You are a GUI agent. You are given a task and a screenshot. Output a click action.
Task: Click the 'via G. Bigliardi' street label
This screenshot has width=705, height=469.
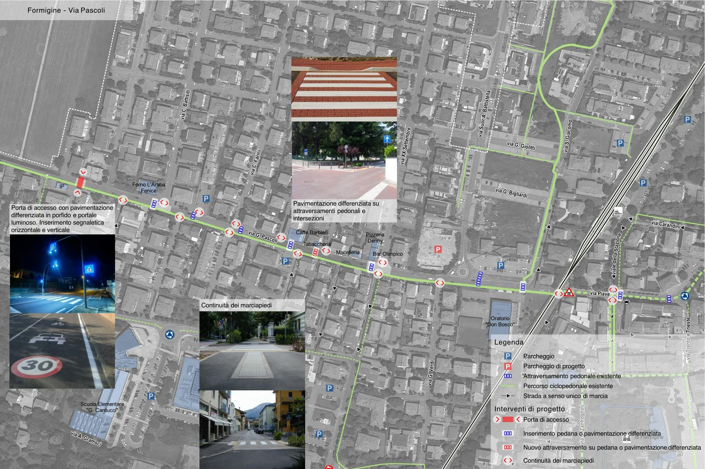point(511,193)
